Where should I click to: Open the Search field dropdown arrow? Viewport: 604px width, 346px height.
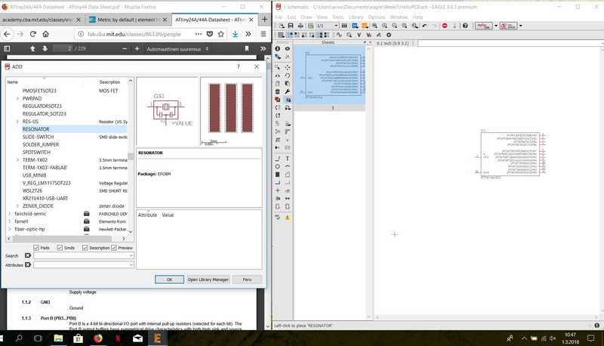[x=131, y=255]
